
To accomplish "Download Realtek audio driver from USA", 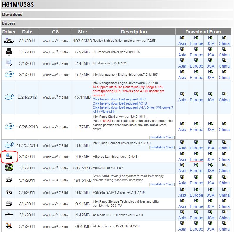I will [x=210, y=43].
